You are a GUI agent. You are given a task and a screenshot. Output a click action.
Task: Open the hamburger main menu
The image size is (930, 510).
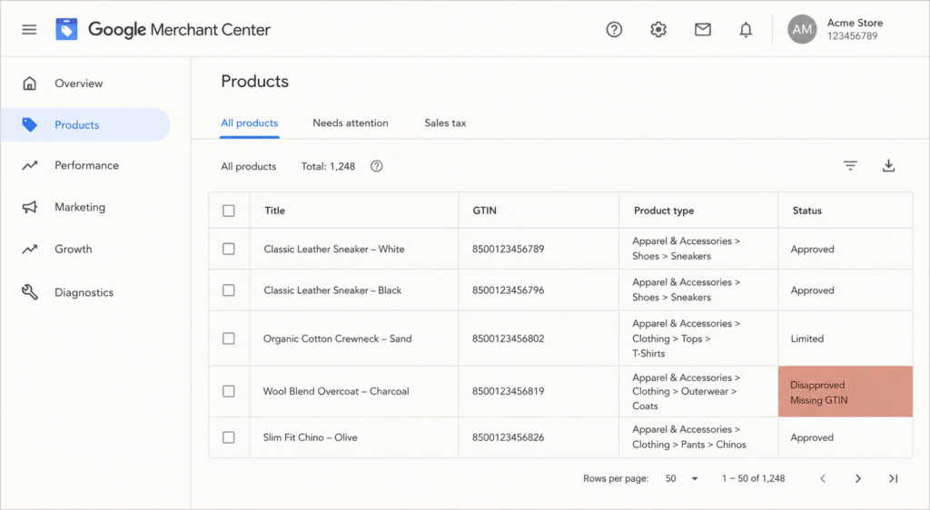click(29, 29)
